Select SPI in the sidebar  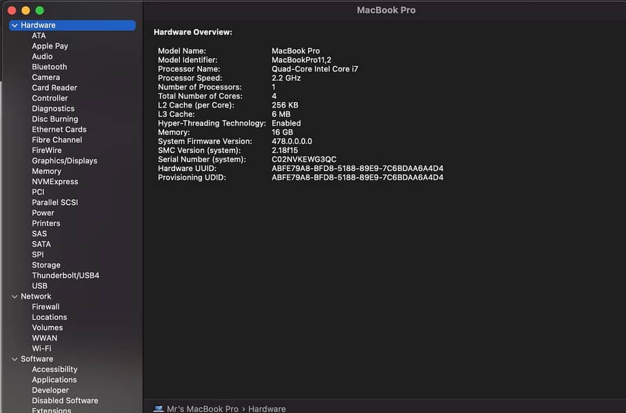click(x=38, y=254)
